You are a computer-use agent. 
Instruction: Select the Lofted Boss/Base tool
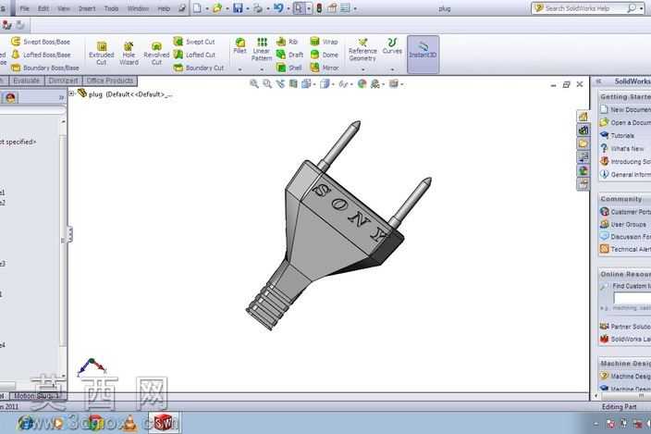[41, 55]
